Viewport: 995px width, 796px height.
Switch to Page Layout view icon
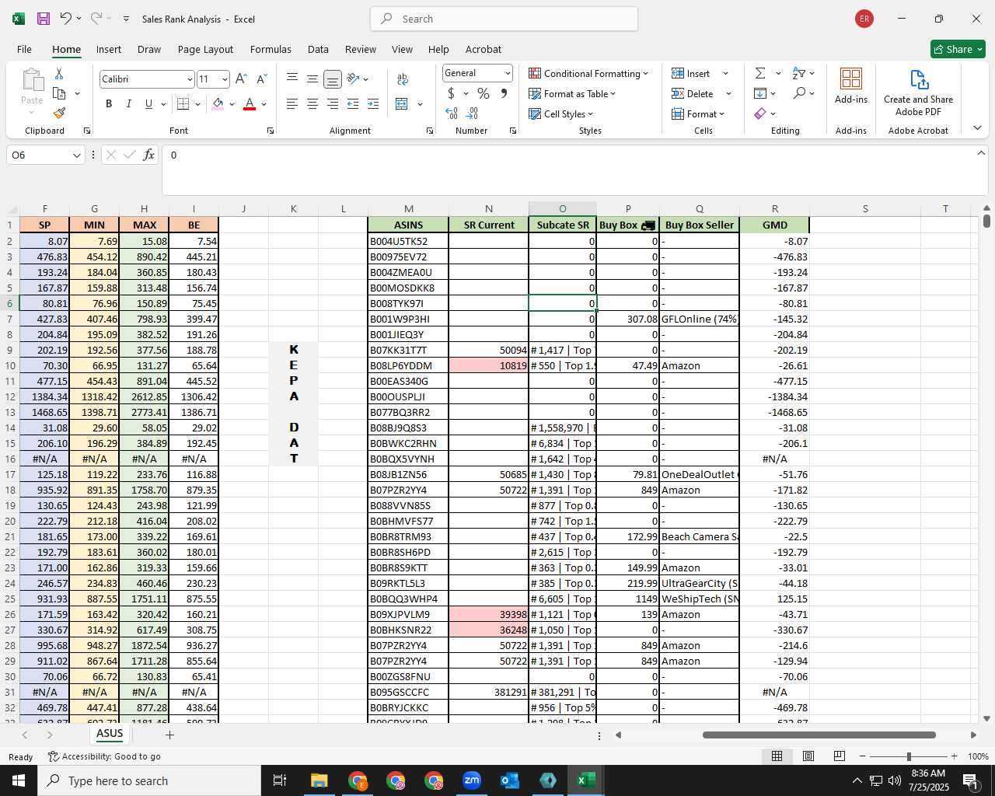point(808,756)
